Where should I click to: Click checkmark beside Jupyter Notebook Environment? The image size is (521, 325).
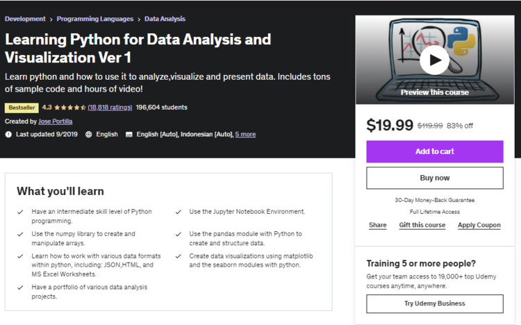[x=179, y=212]
